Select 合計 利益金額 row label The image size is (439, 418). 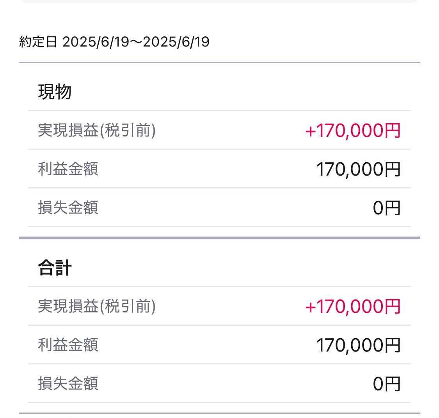[68, 345]
